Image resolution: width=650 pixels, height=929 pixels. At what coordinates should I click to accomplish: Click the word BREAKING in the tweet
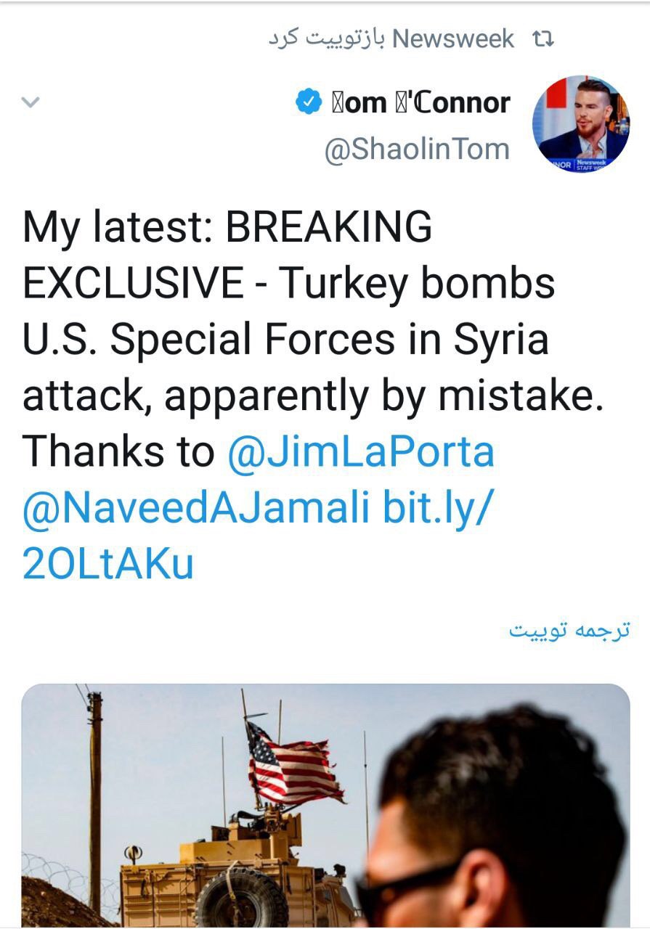point(329,228)
